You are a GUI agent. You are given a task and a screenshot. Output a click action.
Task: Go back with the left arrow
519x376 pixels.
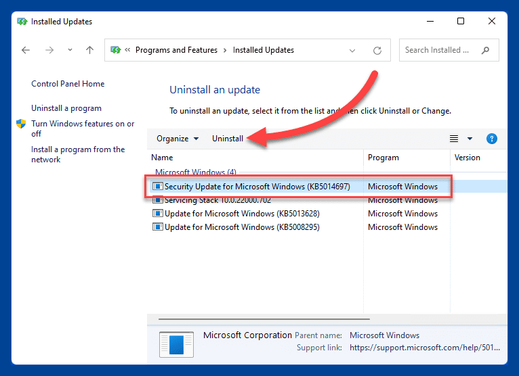[26, 50]
